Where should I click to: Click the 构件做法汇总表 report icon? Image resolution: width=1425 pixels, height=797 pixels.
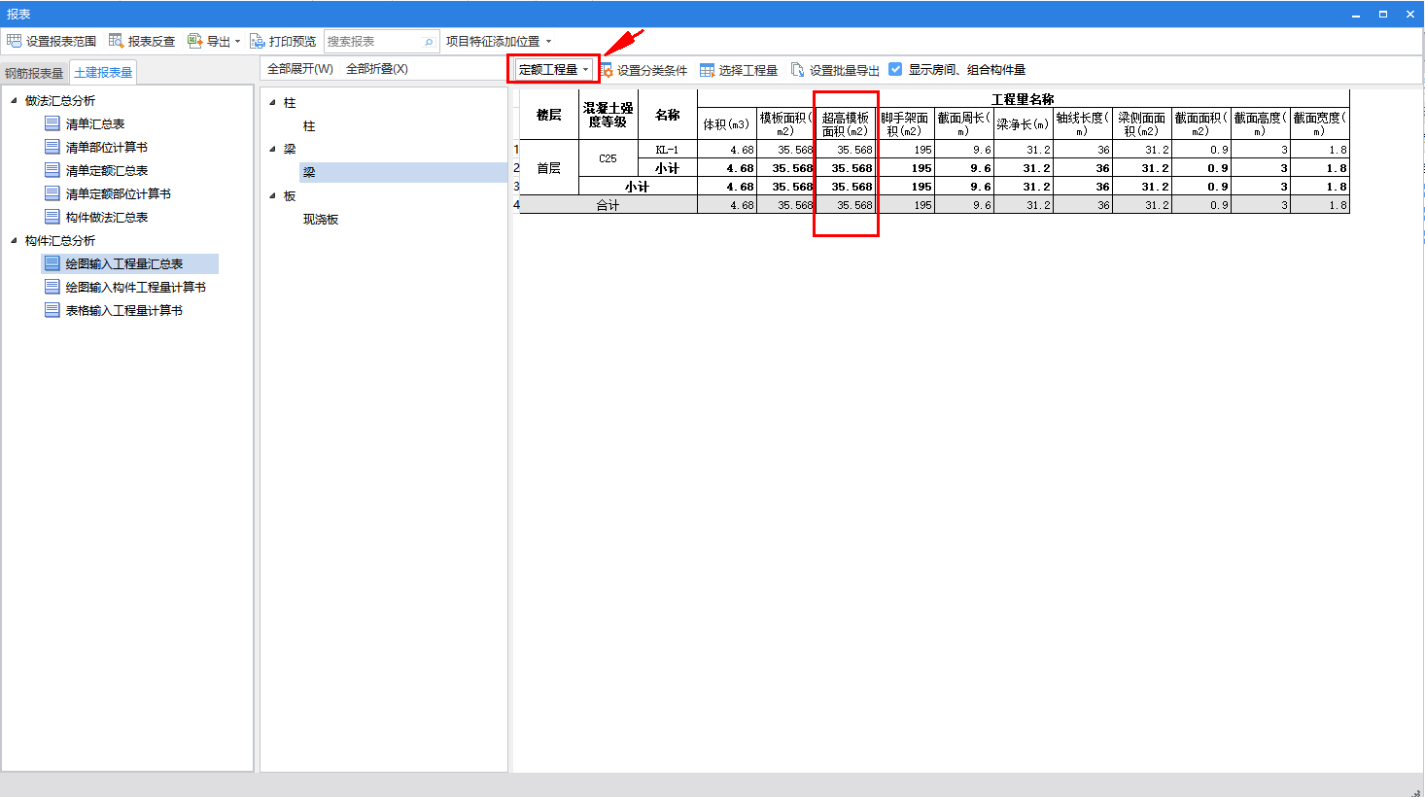click(52, 217)
